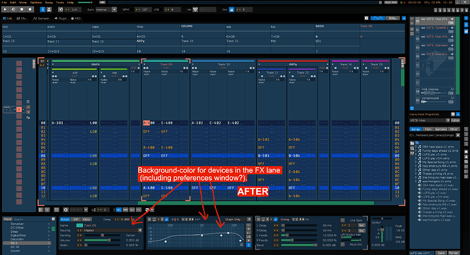
Task: Open the Routing dropdown set to Master
Action: coord(110,230)
